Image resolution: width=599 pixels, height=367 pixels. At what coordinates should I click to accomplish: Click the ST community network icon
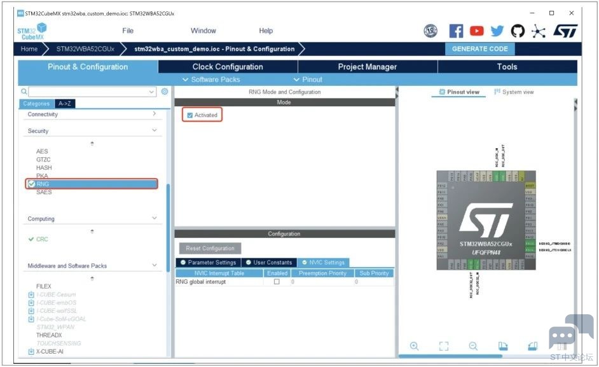click(538, 31)
